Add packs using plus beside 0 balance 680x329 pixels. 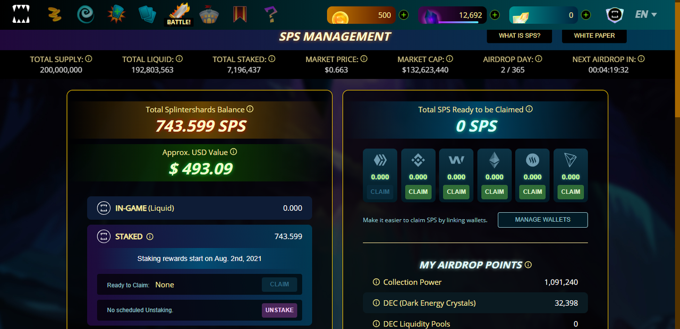click(586, 15)
